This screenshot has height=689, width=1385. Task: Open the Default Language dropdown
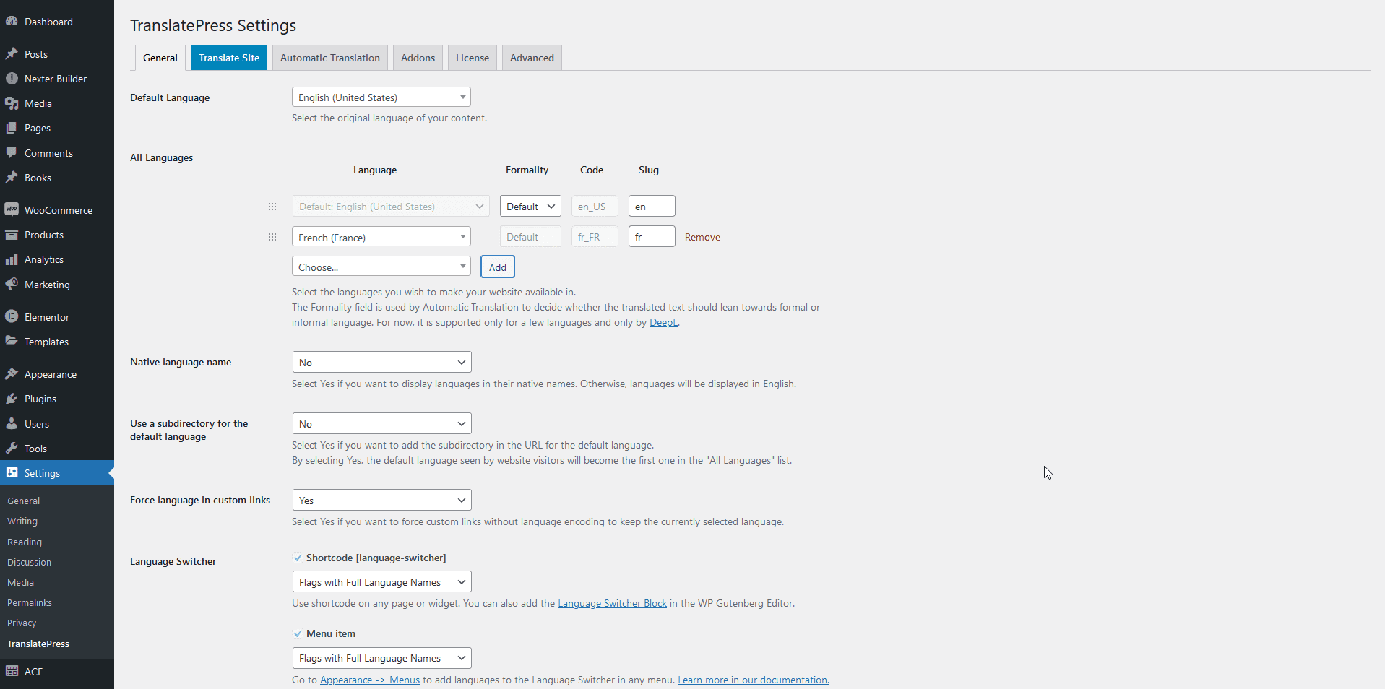(x=381, y=97)
